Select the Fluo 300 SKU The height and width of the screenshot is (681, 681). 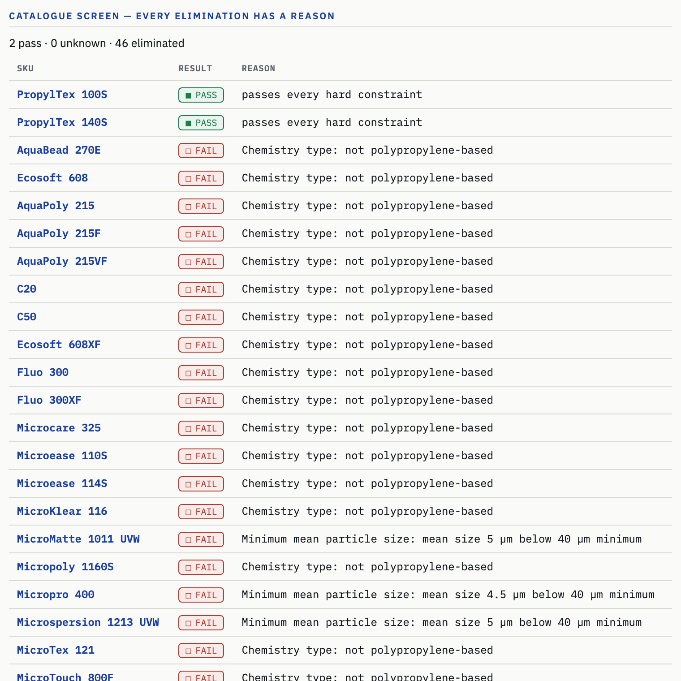[43, 372]
